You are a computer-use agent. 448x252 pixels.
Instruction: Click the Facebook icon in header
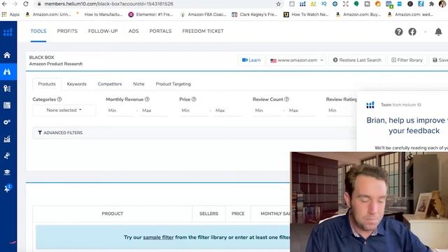point(412,31)
